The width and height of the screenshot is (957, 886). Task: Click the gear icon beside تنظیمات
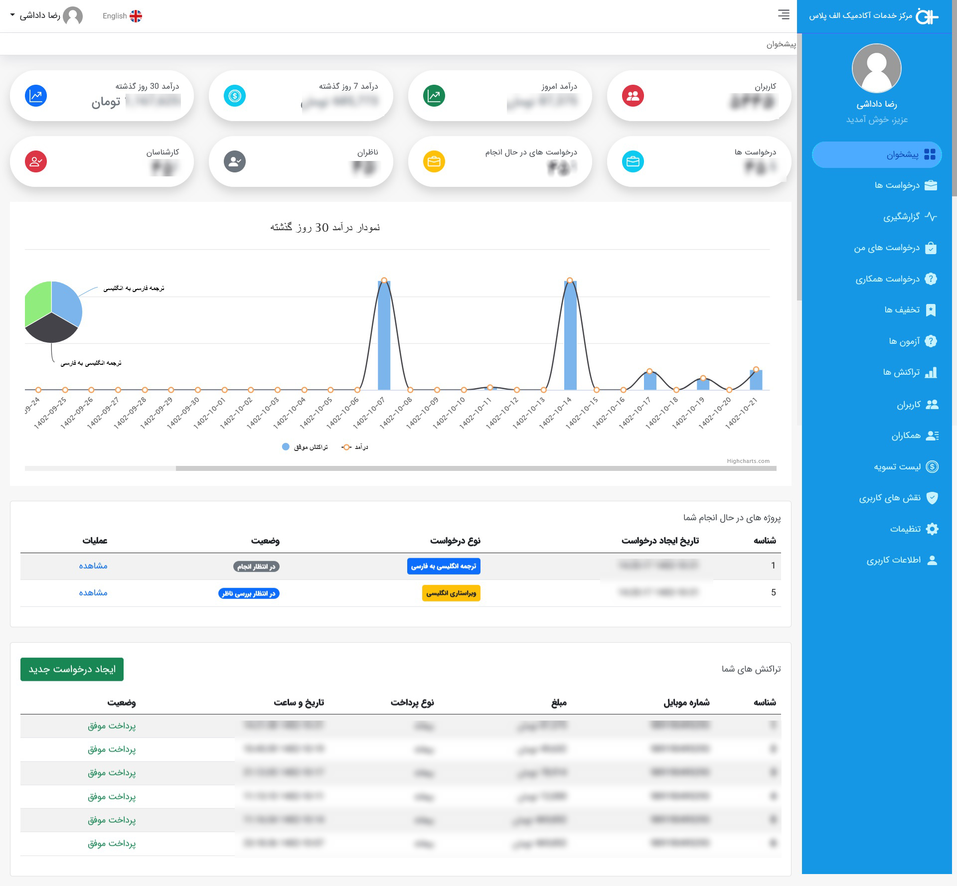(x=932, y=529)
